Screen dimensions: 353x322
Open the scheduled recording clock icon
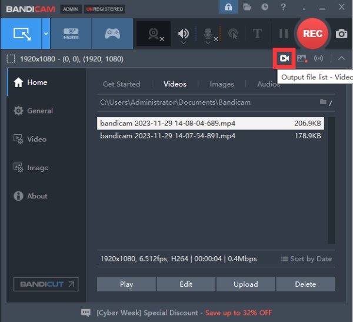265,7
